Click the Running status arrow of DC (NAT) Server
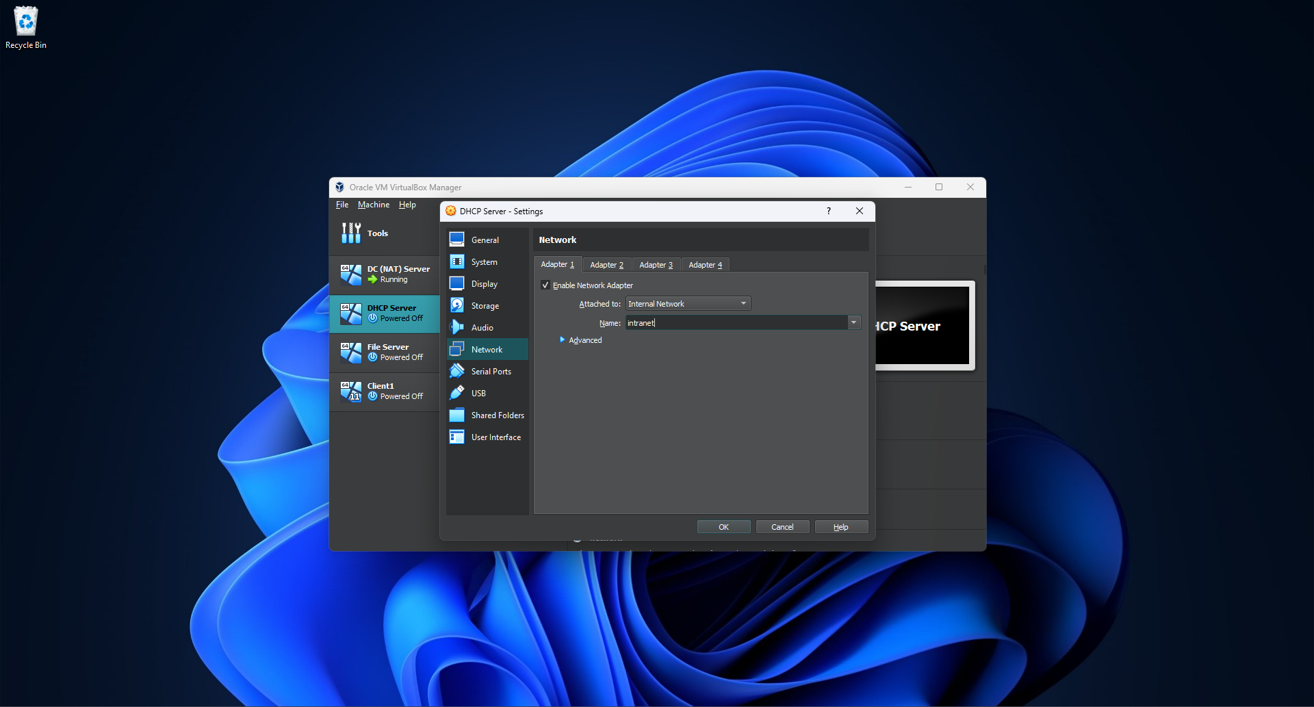 coord(373,279)
